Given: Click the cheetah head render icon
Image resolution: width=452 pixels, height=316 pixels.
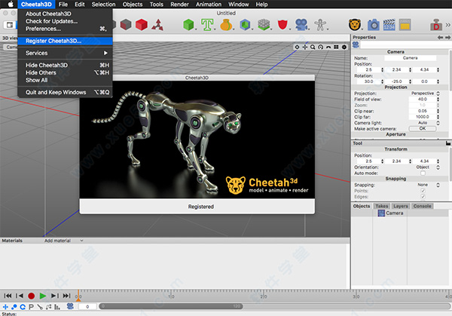Looking at the screenshot, I should coord(355,25).
